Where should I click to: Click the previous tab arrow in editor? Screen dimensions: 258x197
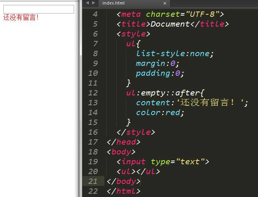click(x=87, y=3)
